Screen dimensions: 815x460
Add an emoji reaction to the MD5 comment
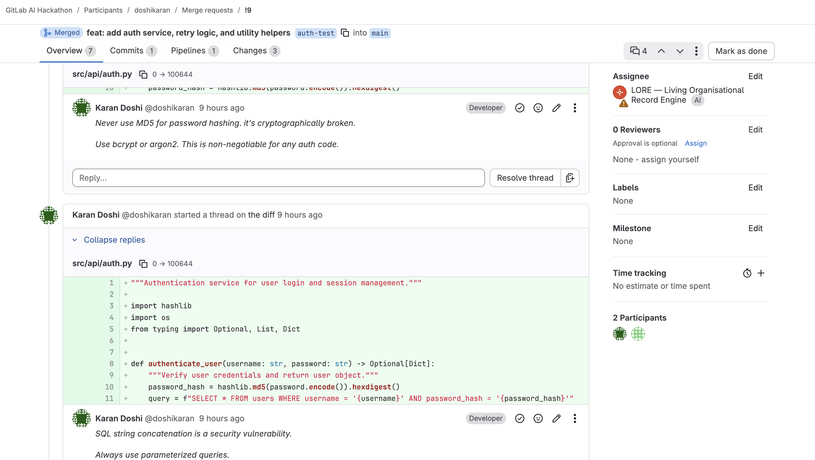click(x=538, y=108)
